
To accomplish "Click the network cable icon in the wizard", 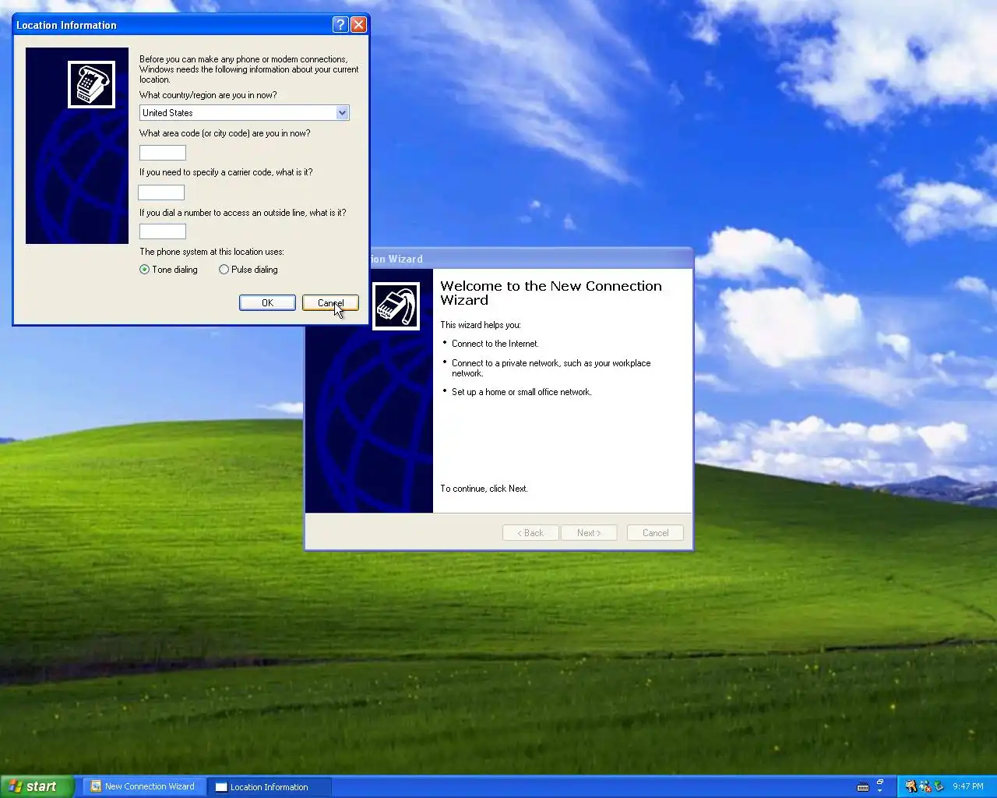I will 396,306.
